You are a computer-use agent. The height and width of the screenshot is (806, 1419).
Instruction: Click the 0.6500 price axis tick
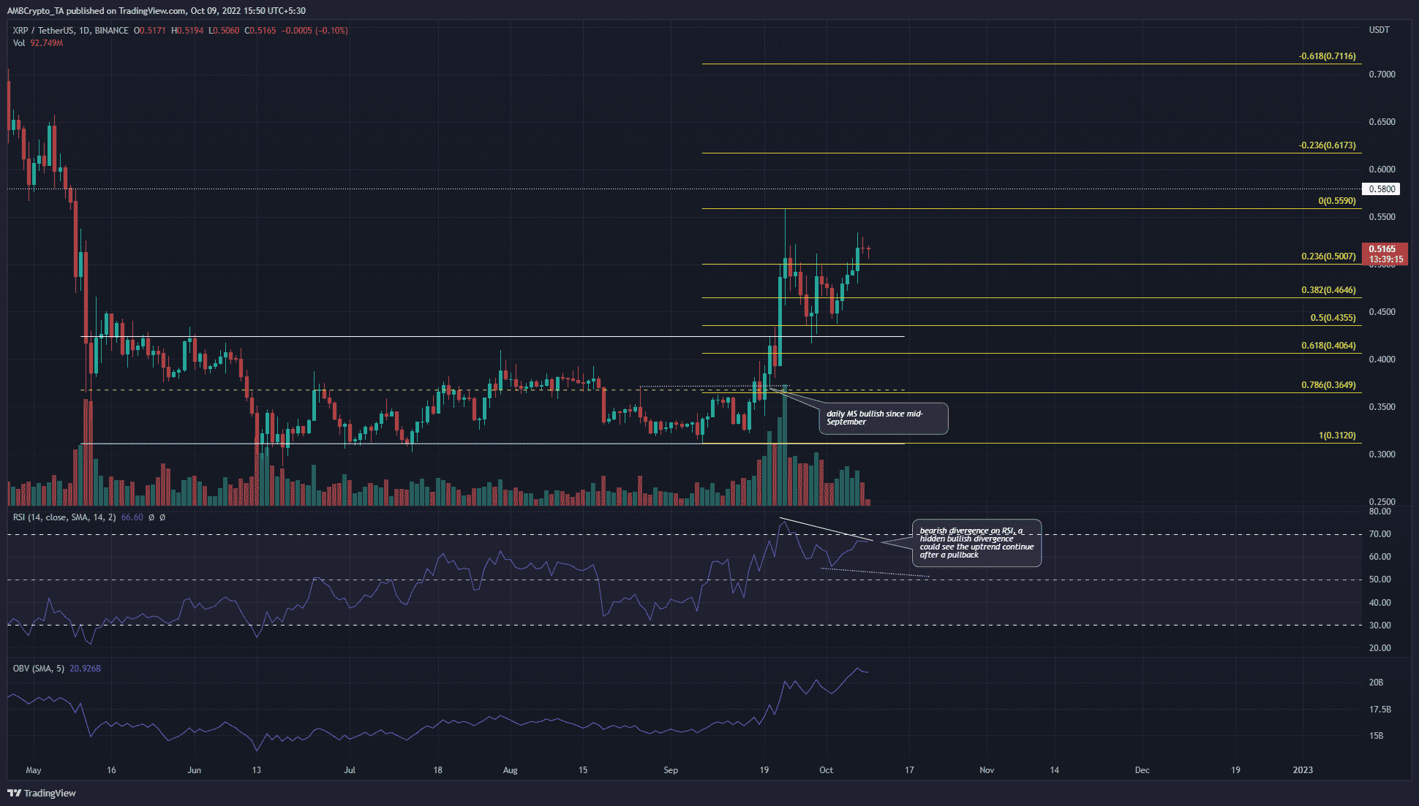click(x=1382, y=122)
